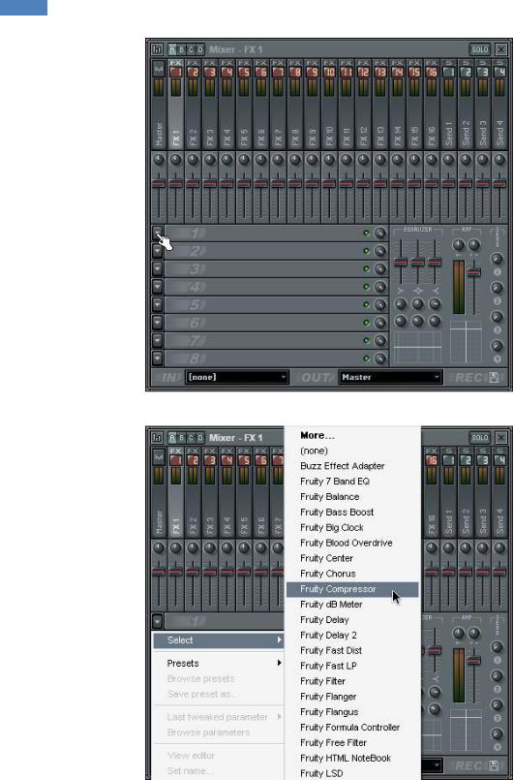Choose Fruity Formula Controller plugin
Viewport: 513px width, 780px height.
[352, 728]
